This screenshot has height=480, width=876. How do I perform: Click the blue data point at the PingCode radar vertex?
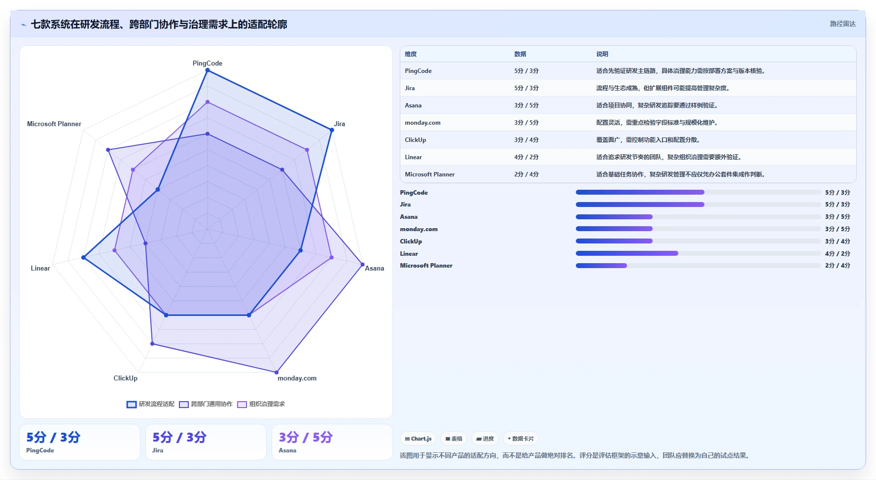208,70
